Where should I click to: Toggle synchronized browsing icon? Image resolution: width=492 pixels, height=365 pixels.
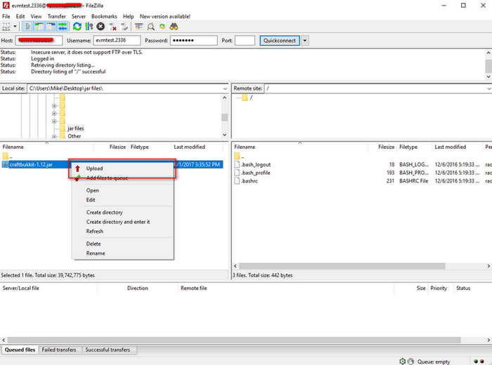point(162,27)
